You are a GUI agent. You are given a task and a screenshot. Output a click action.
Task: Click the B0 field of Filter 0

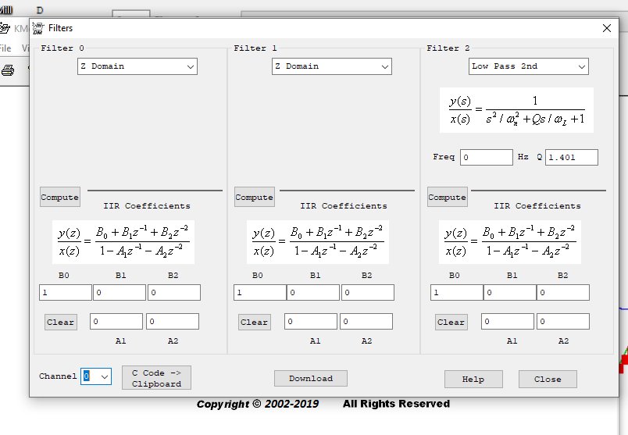coord(66,292)
